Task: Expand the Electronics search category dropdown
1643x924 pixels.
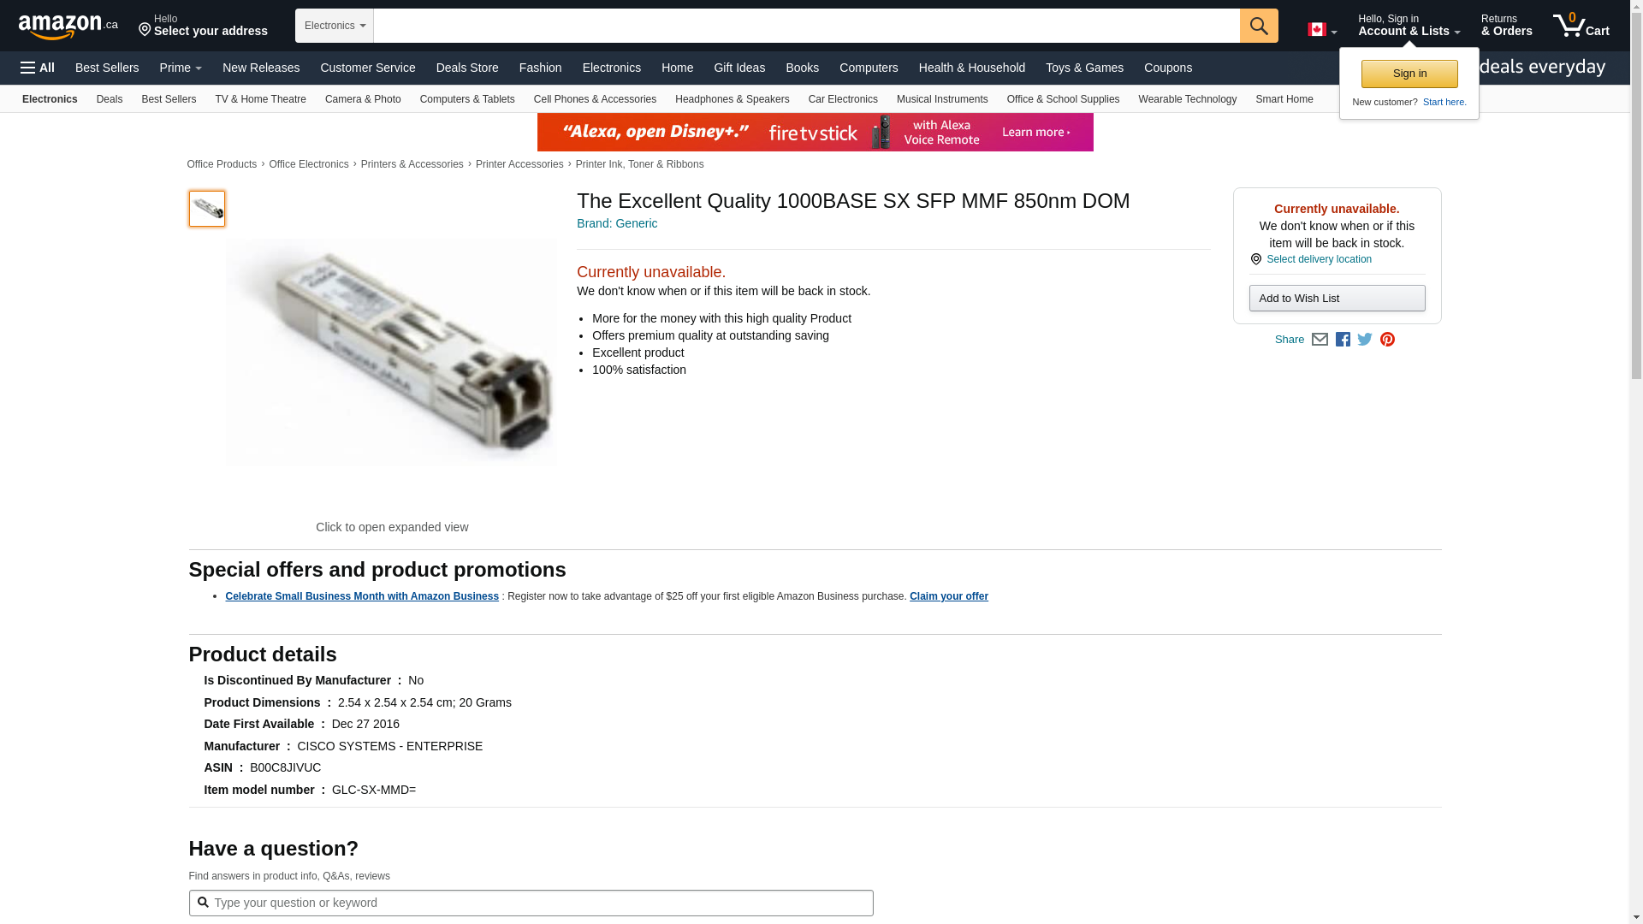Action: click(x=335, y=26)
